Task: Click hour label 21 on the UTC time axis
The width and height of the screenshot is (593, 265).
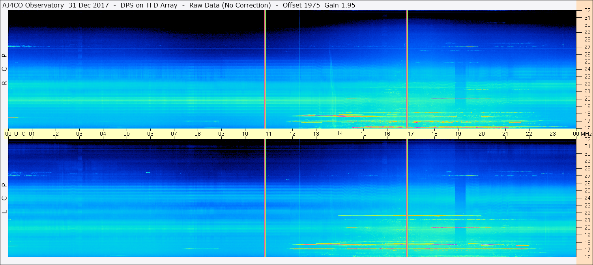Action: click(x=505, y=134)
